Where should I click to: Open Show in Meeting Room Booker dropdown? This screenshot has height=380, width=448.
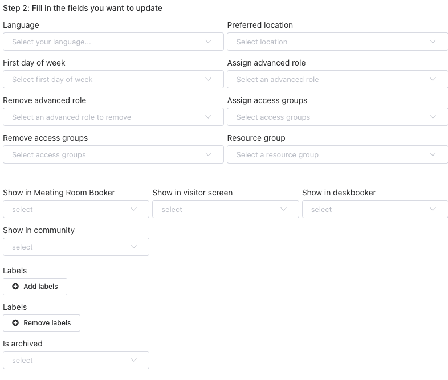(x=76, y=209)
